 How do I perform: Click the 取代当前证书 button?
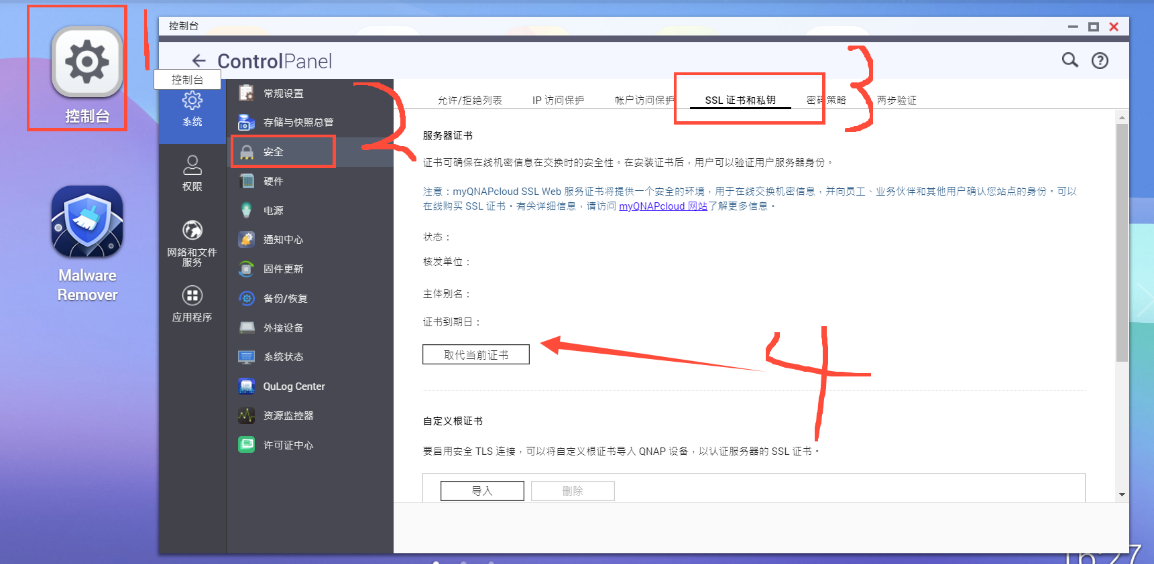[476, 354]
